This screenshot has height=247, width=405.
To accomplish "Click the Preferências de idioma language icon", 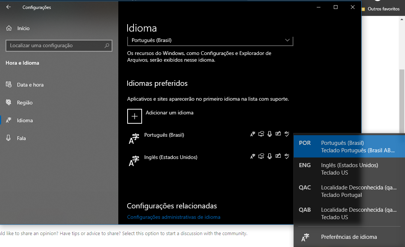I will point(305,237).
